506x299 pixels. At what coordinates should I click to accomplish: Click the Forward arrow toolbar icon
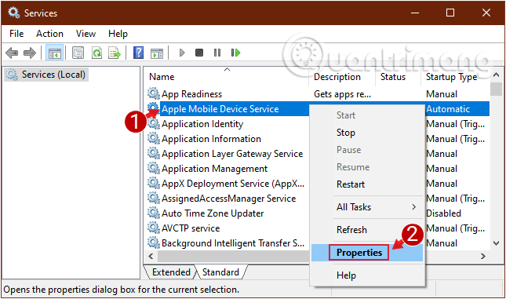coord(30,53)
